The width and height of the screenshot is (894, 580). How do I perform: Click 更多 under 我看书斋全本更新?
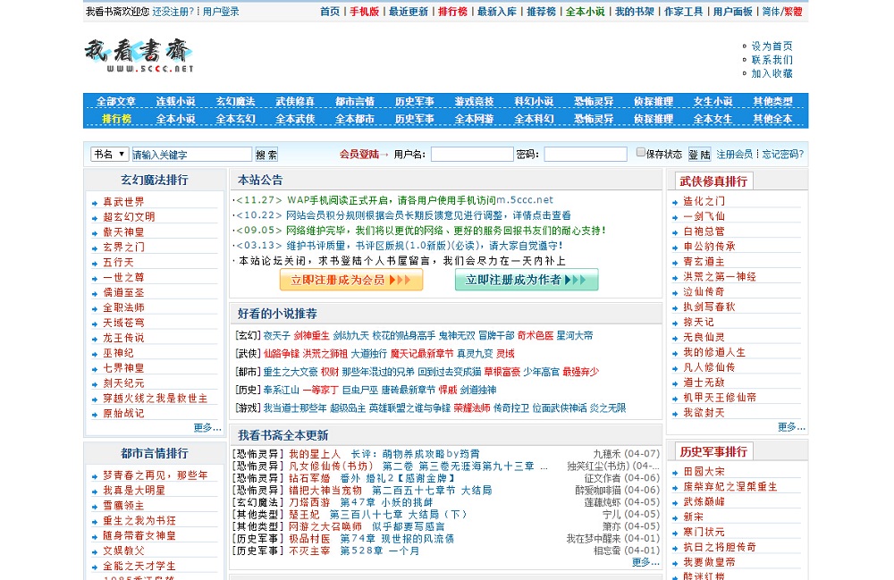click(x=645, y=562)
